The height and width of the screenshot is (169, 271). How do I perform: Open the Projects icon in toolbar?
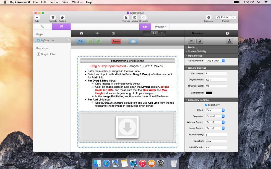tap(53, 17)
